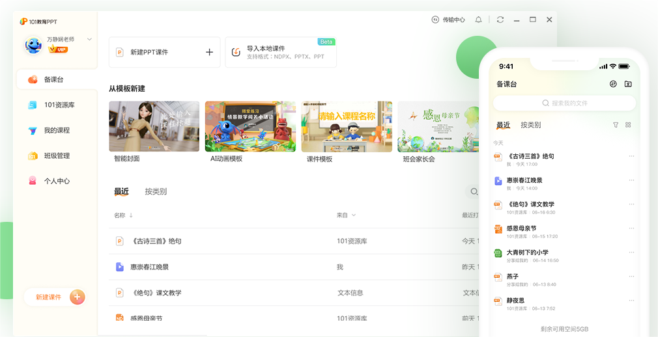The image size is (658, 337).
Task: Open the 课件模板 template thumbnail
Action: coord(347,126)
